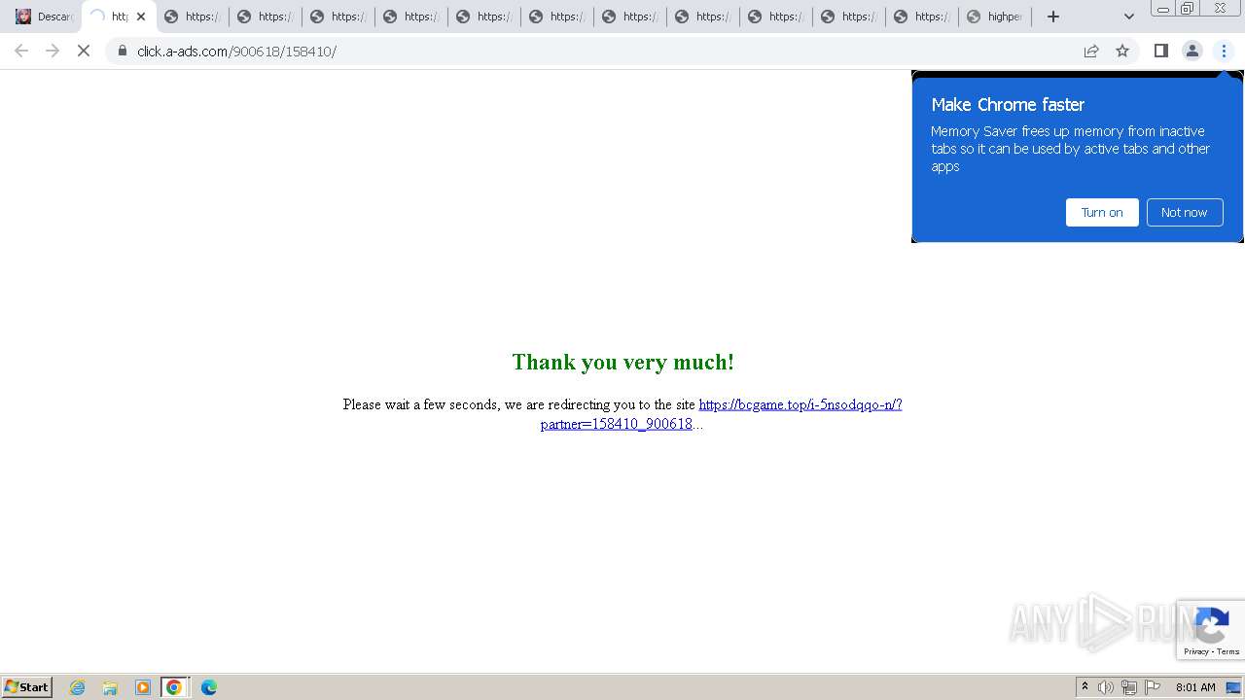Open network status tray icon
Viewport: 1245px width, 700px height.
[1129, 687]
